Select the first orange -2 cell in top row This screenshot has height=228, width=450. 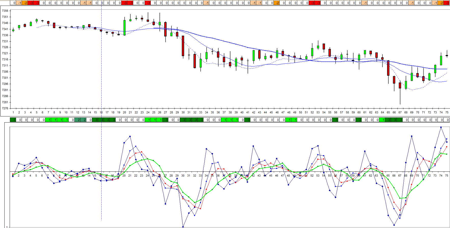point(25,3)
